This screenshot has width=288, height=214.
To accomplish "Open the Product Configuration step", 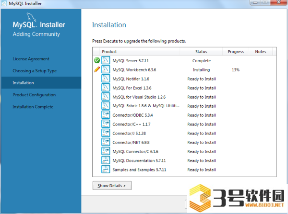I will click(34, 95).
